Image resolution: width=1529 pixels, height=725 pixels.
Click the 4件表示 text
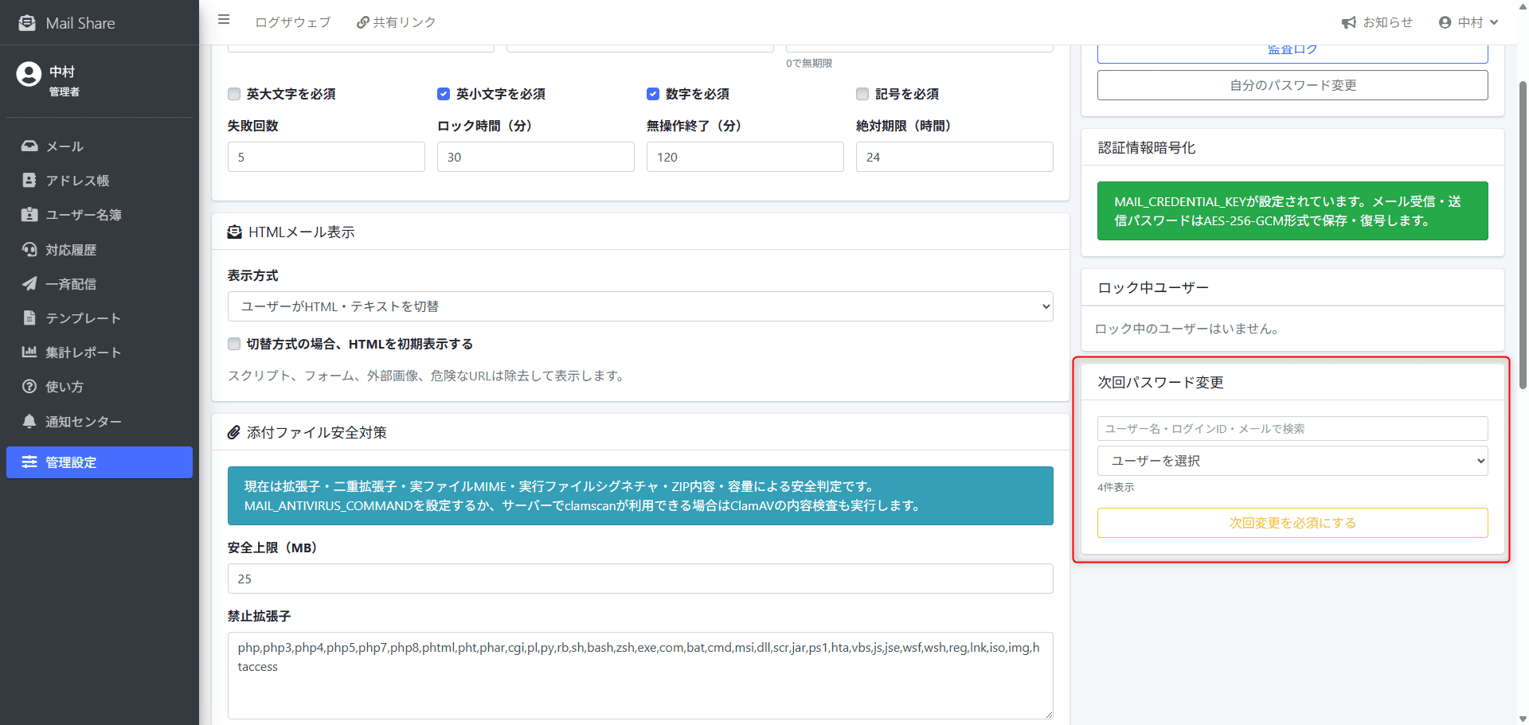tap(1116, 487)
